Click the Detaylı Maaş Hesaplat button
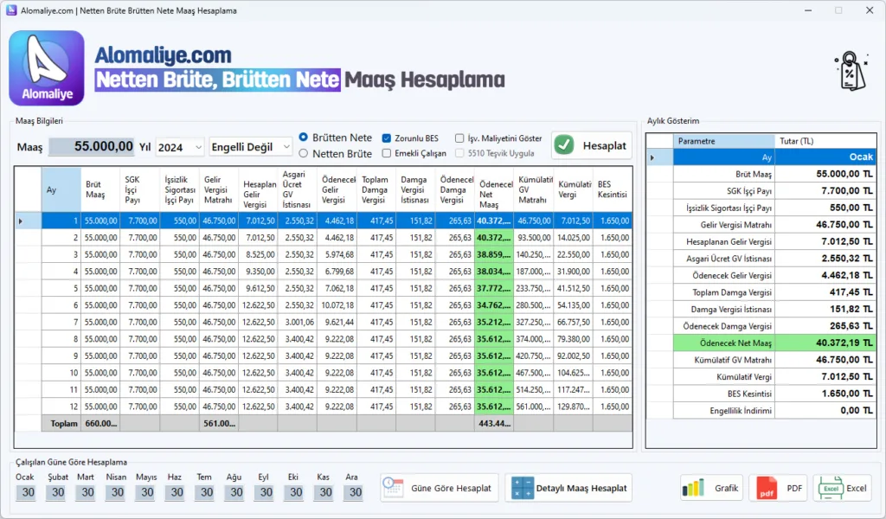The image size is (886, 519). (x=568, y=488)
